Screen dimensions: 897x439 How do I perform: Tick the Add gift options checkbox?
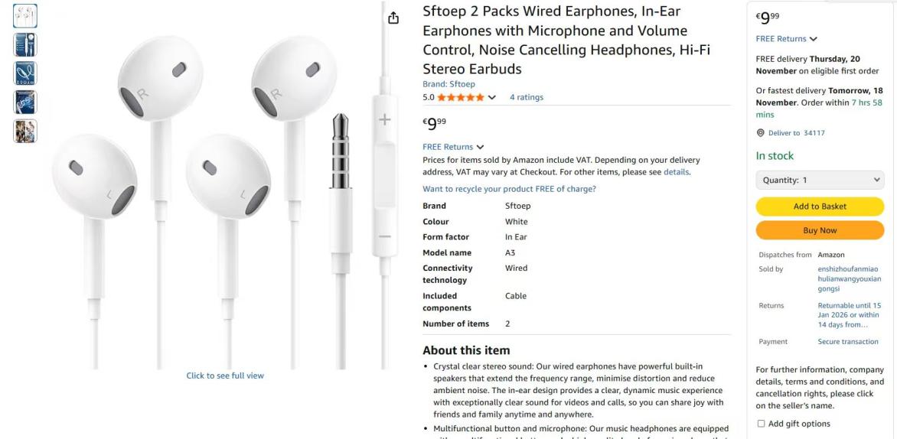pyautogui.click(x=761, y=424)
